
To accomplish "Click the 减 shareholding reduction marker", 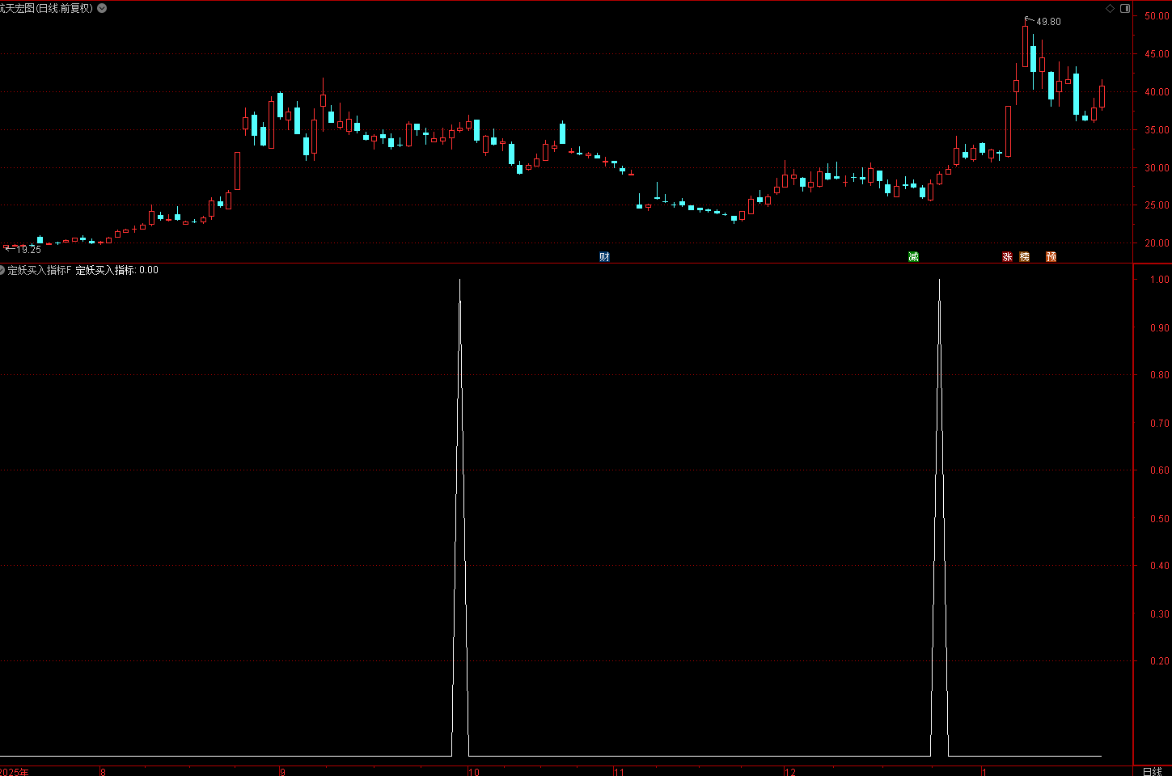I will click(x=913, y=257).
